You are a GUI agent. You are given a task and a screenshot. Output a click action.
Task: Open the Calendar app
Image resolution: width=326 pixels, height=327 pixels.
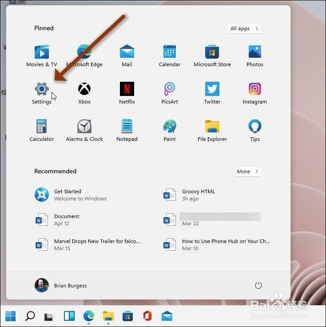point(170,56)
